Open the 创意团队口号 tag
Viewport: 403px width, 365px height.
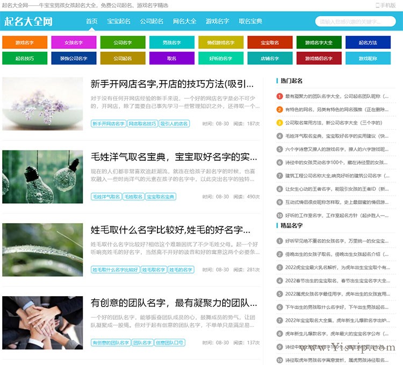(x=170, y=342)
